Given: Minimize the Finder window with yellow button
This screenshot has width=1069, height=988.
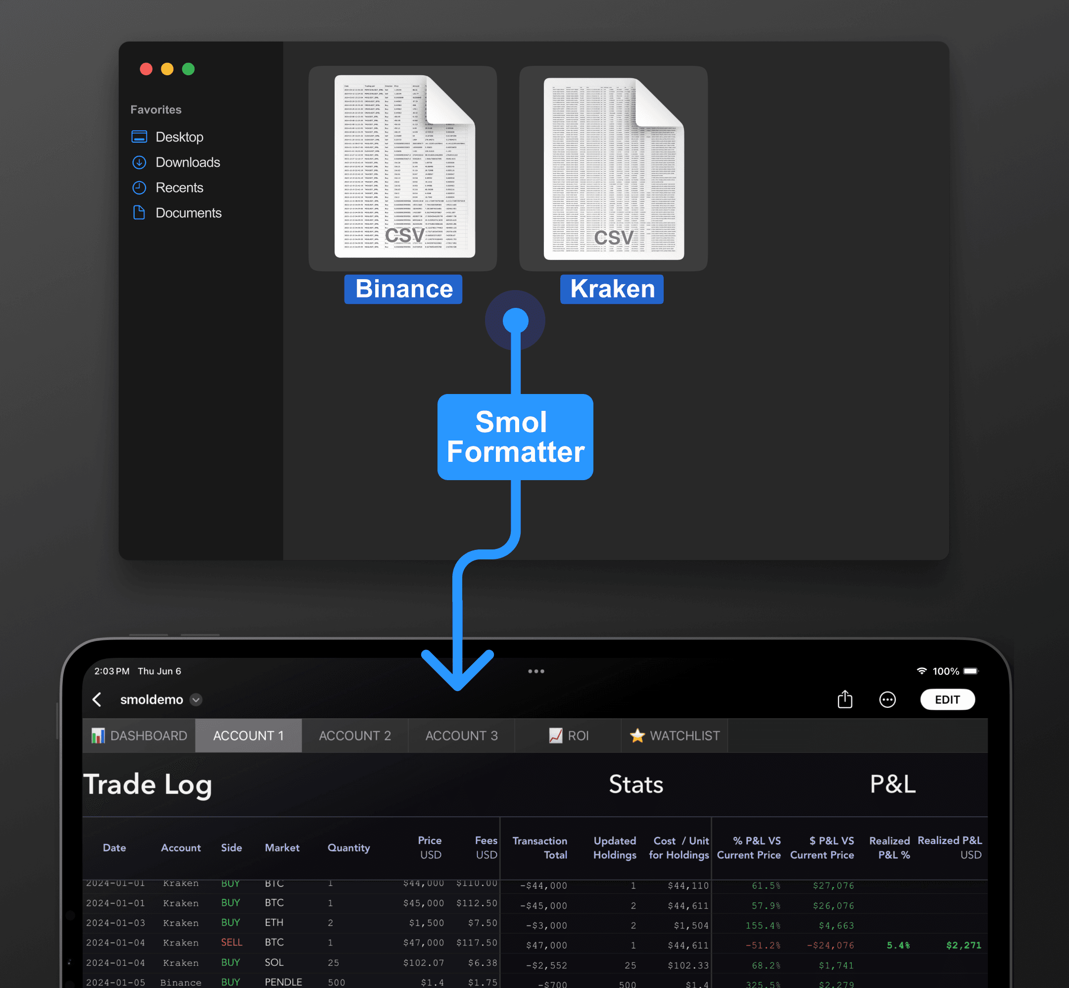Looking at the screenshot, I should click(167, 69).
